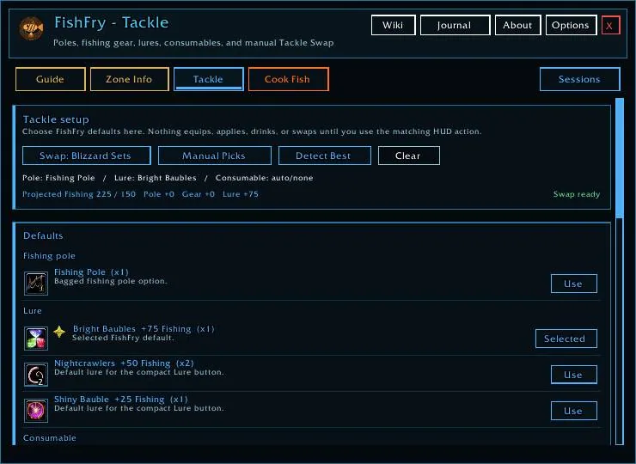This screenshot has height=464, width=636.
Task: Click the Consumable section label
Action: click(50, 438)
